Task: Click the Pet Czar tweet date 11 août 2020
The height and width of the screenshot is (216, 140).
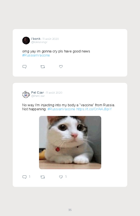Action: click(x=54, y=93)
